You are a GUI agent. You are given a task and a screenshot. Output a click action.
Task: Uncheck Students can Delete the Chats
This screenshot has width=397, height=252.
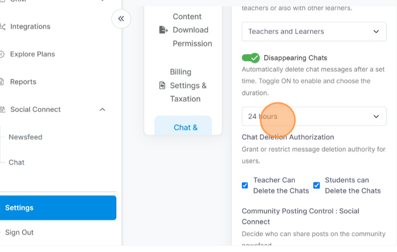tap(316, 185)
